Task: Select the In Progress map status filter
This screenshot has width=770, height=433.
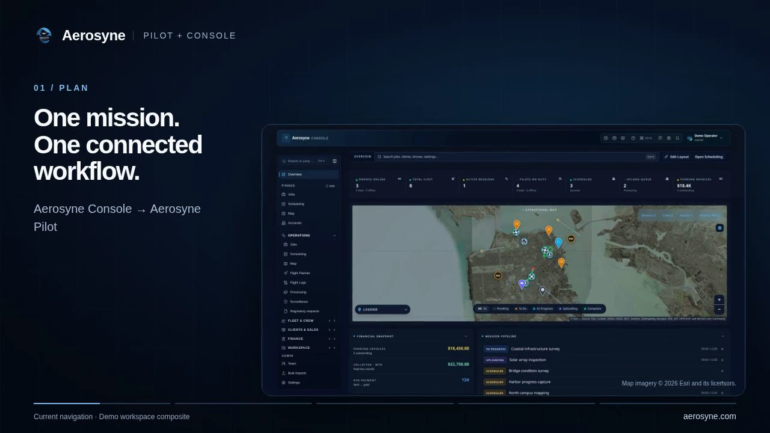Action: click(543, 309)
